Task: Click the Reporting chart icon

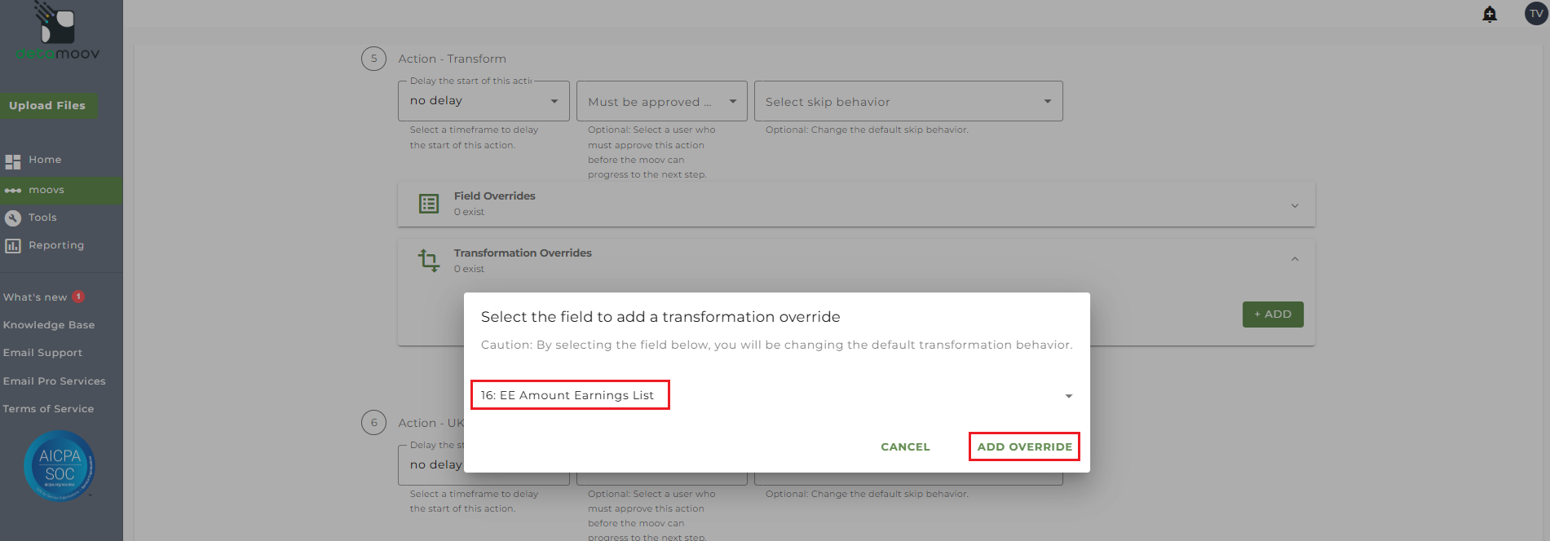Action: point(13,245)
